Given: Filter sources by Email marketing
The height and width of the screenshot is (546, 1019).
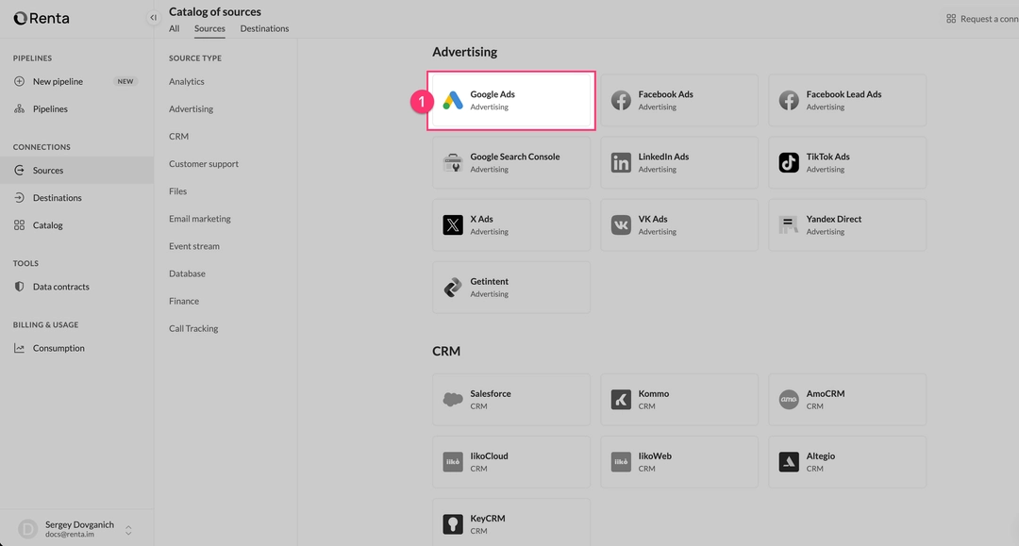Looking at the screenshot, I should tap(200, 218).
